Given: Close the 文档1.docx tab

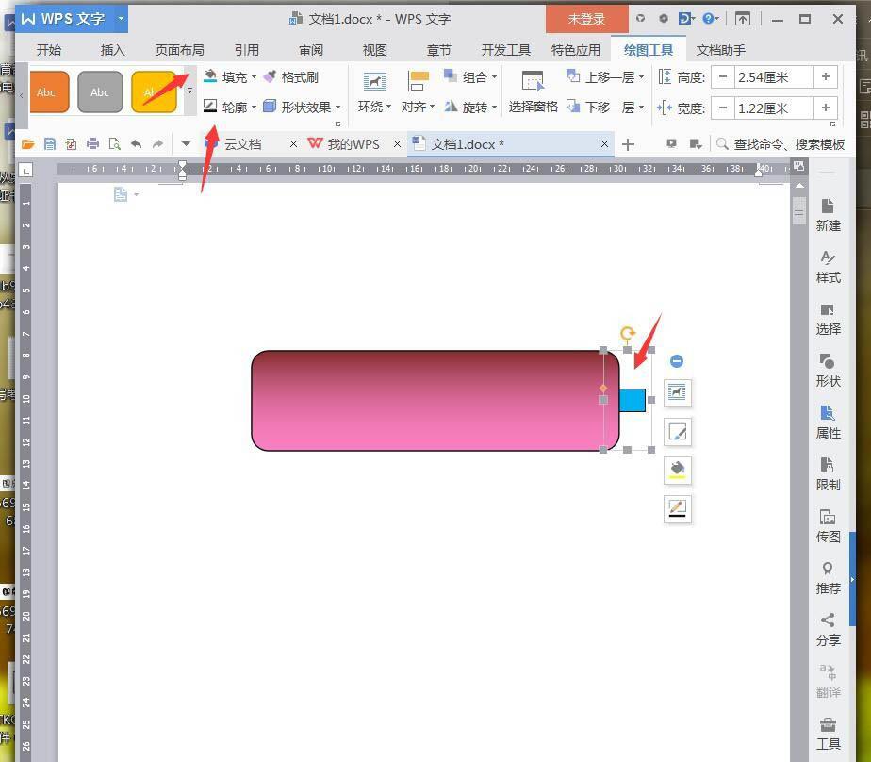Looking at the screenshot, I should pos(604,144).
